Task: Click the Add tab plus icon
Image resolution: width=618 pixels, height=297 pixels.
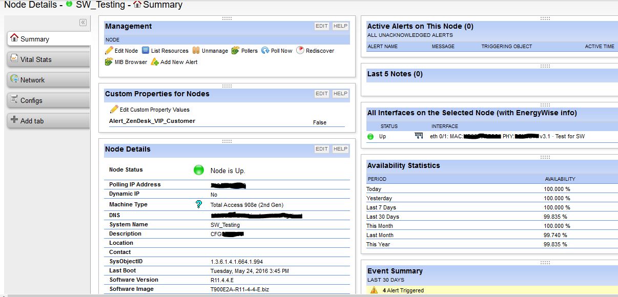Action: pos(14,120)
